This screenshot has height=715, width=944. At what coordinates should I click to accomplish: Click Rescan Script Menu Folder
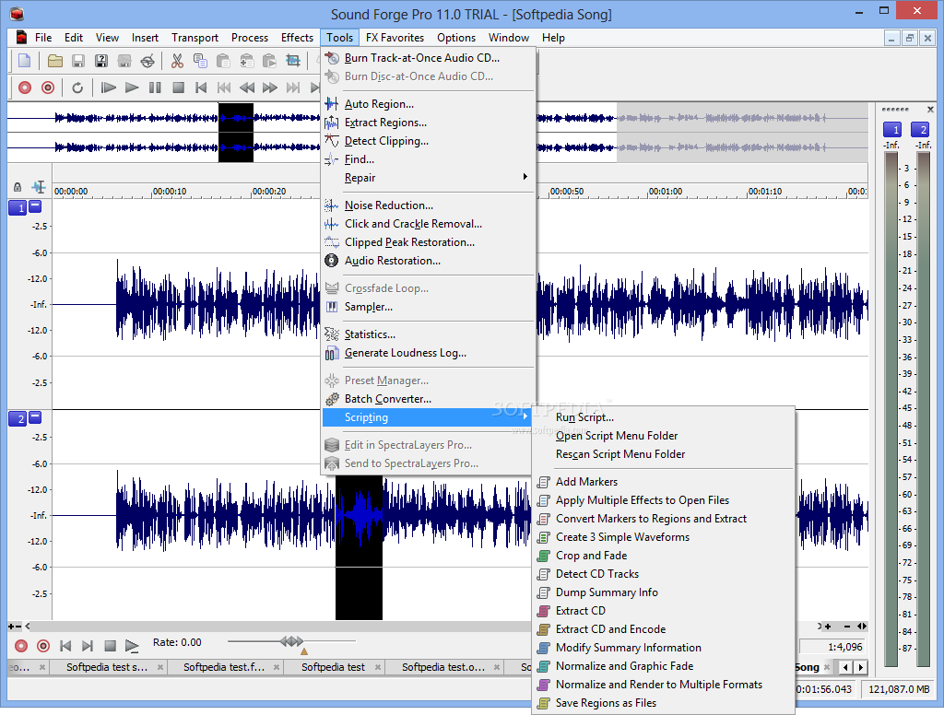pyautogui.click(x=664, y=454)
